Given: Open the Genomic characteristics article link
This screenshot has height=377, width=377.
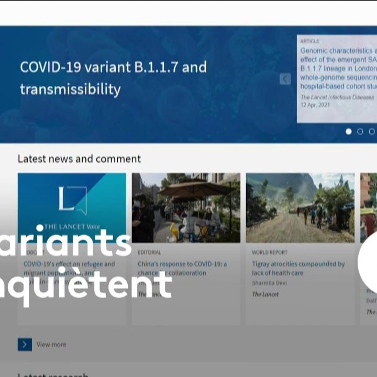Looking at the screenshot, I should [x=339, y=69].
